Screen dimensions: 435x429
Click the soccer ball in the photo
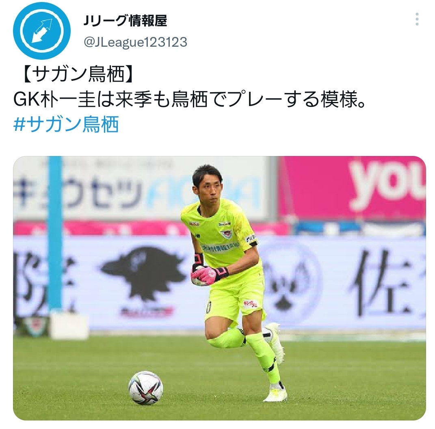click(x=146, y=388)
